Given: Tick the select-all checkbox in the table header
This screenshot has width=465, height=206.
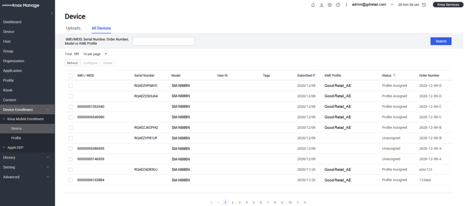Looking at the screenshot, I should 70,76.
